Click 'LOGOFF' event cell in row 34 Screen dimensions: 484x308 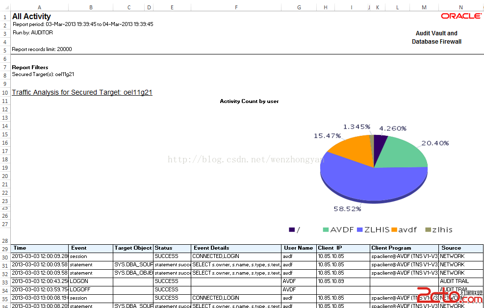click(x=91, y=290)
